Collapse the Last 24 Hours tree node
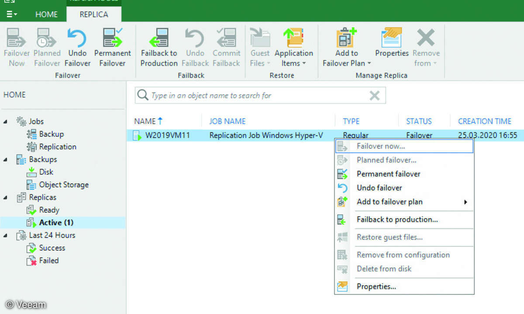This screenshot has height=314, width=524. 6,235
